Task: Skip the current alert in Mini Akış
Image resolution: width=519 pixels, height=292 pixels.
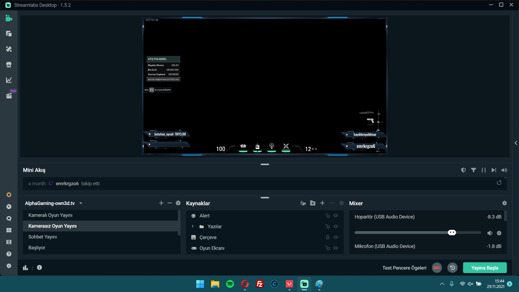Action: coord(494,170)
